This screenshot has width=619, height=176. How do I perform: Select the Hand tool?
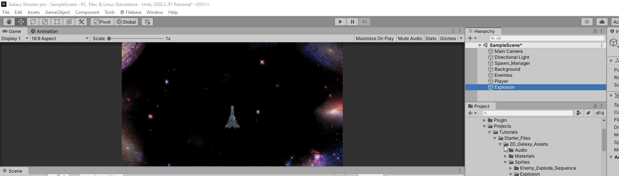[x=9, y=22]
